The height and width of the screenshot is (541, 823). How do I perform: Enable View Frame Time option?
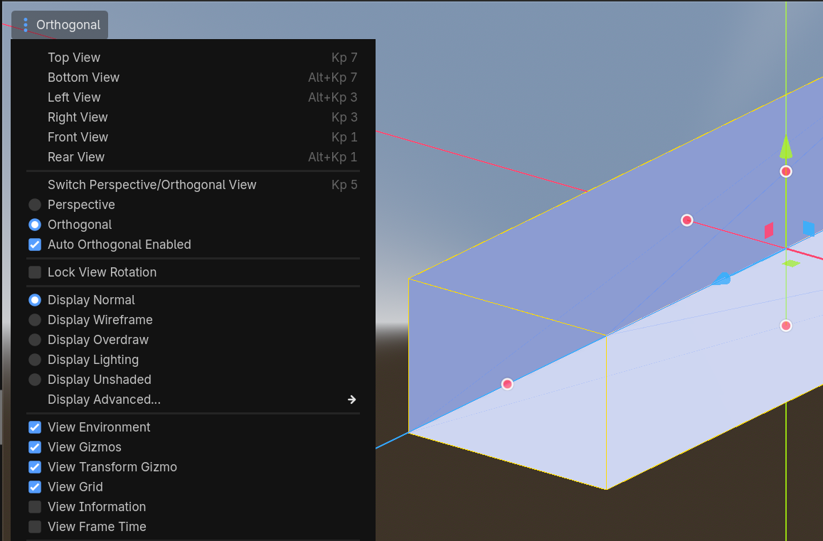point(35,527)
